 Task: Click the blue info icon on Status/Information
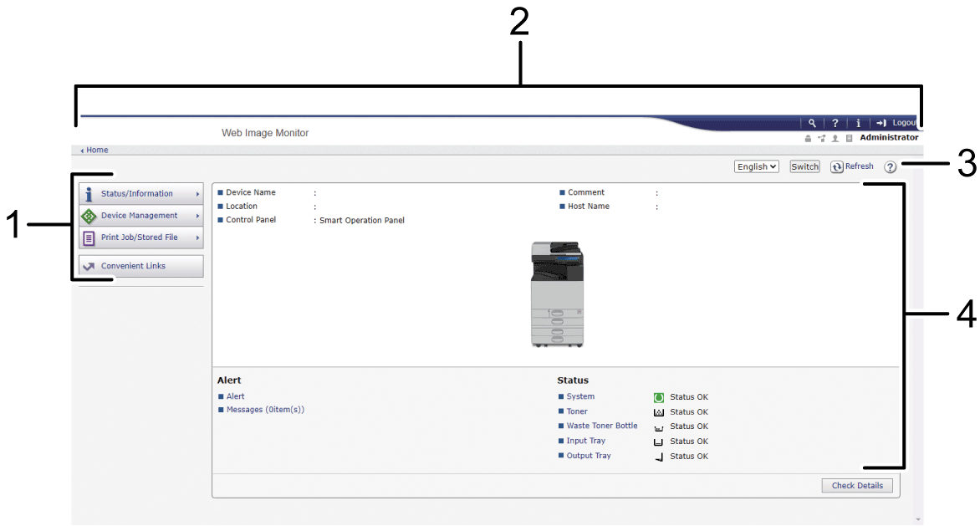pyautogui.click(x=89, y=194)
